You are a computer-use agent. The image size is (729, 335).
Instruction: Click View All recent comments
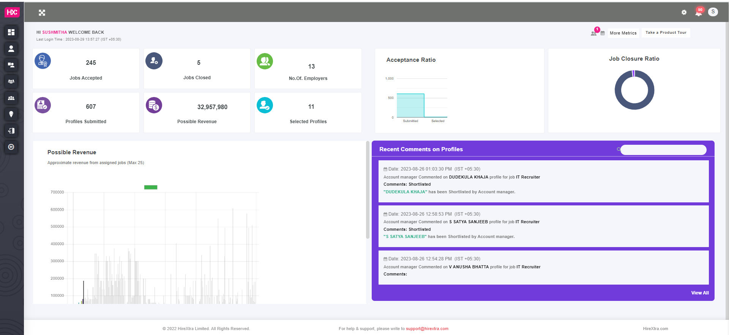(x=700, y=293)
